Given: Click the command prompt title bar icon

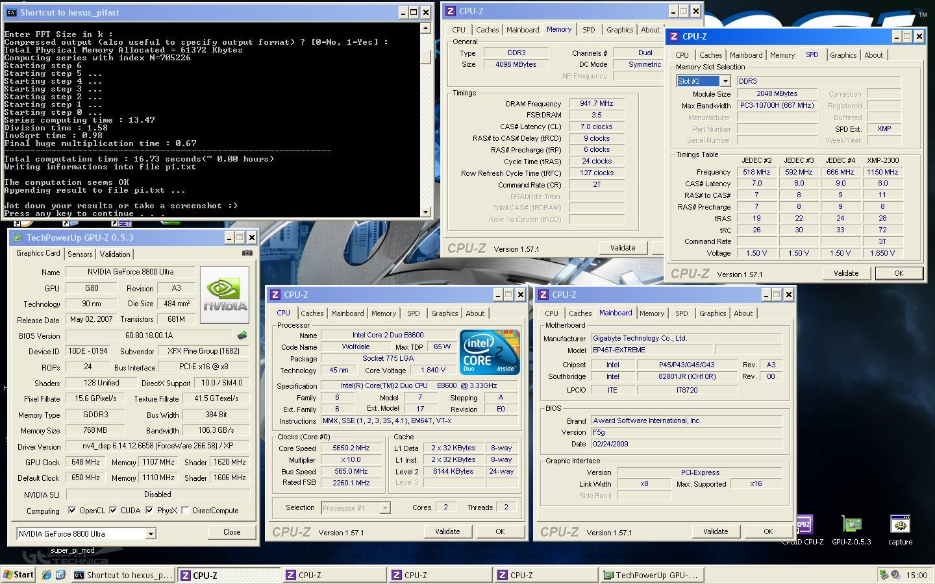Looking at the screenshot, I should click(11, 12).
